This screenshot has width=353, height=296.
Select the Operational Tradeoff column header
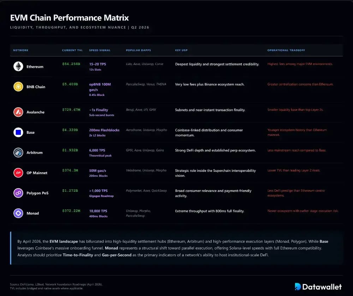point(286,50)
